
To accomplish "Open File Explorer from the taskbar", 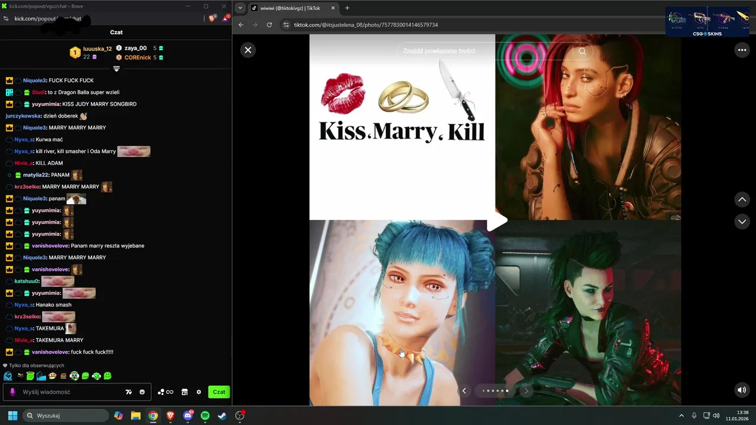I will click(136, 416).
